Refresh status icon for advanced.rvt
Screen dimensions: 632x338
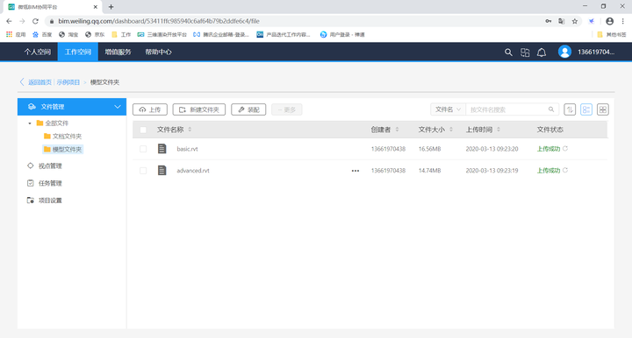(x=565, y=170)
